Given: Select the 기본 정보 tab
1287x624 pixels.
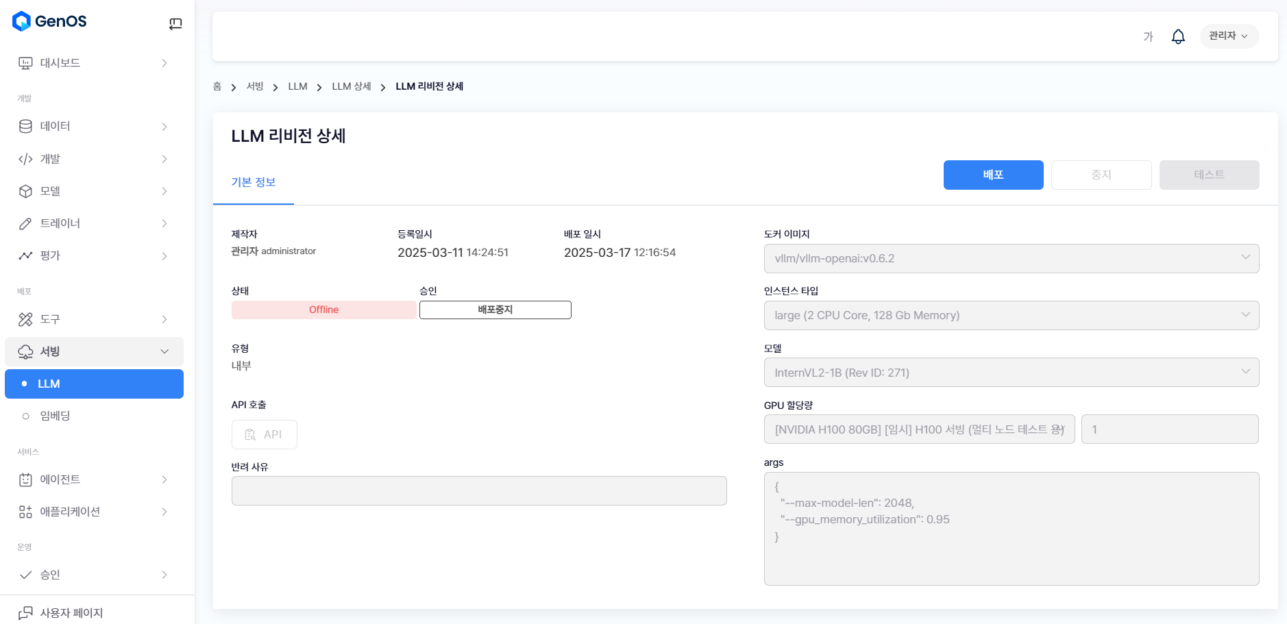Looking at the screenshot, I should pyautogui.click(x=253, y=182).
